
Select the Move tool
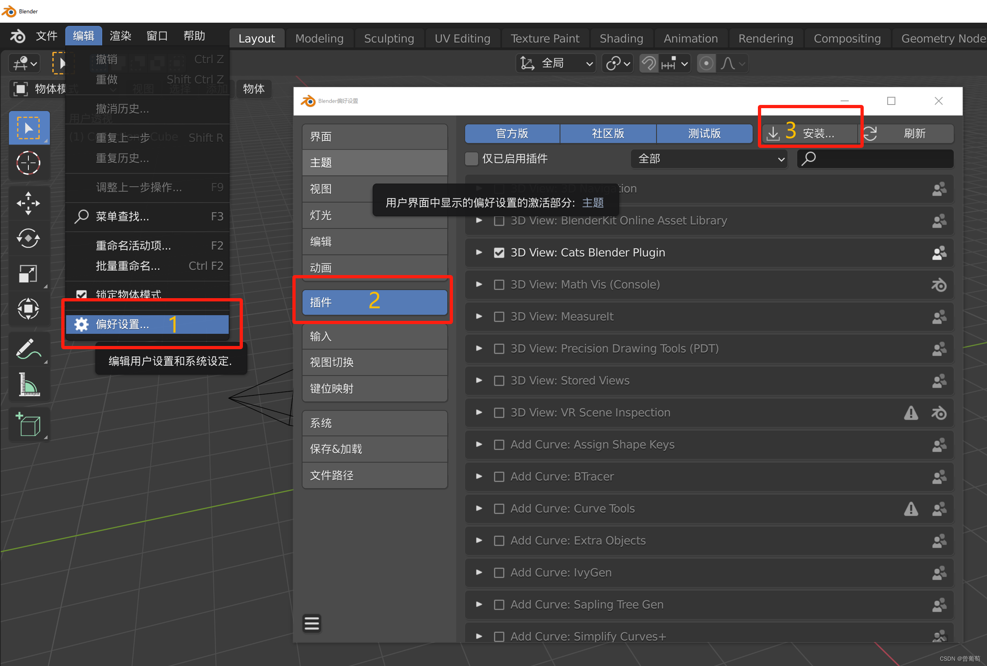(x=28, y=203)
